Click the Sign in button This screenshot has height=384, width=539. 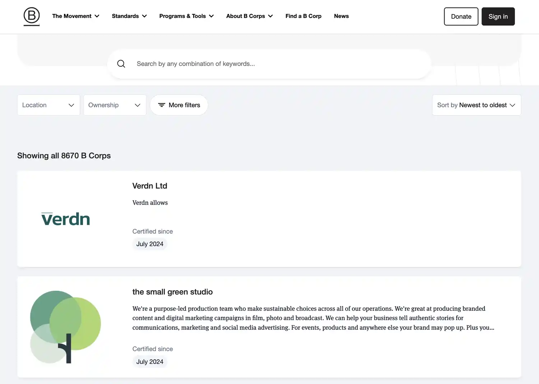point(498,17)
